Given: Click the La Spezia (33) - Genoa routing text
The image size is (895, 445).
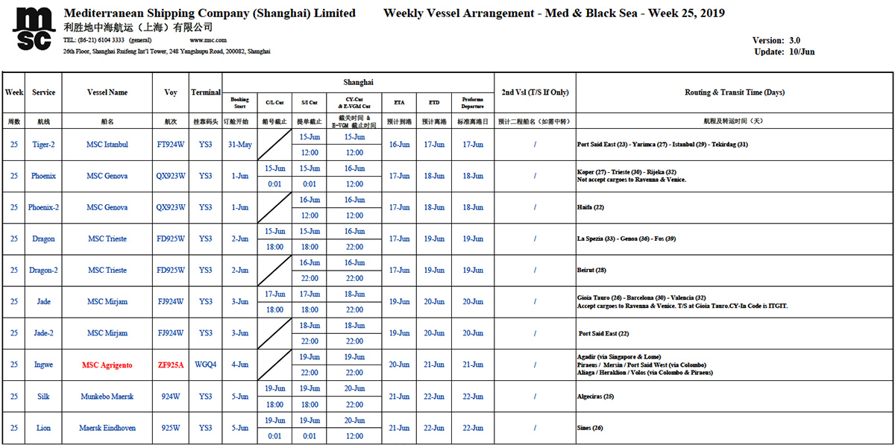Looking at the screenshot, I should (626, 239).
